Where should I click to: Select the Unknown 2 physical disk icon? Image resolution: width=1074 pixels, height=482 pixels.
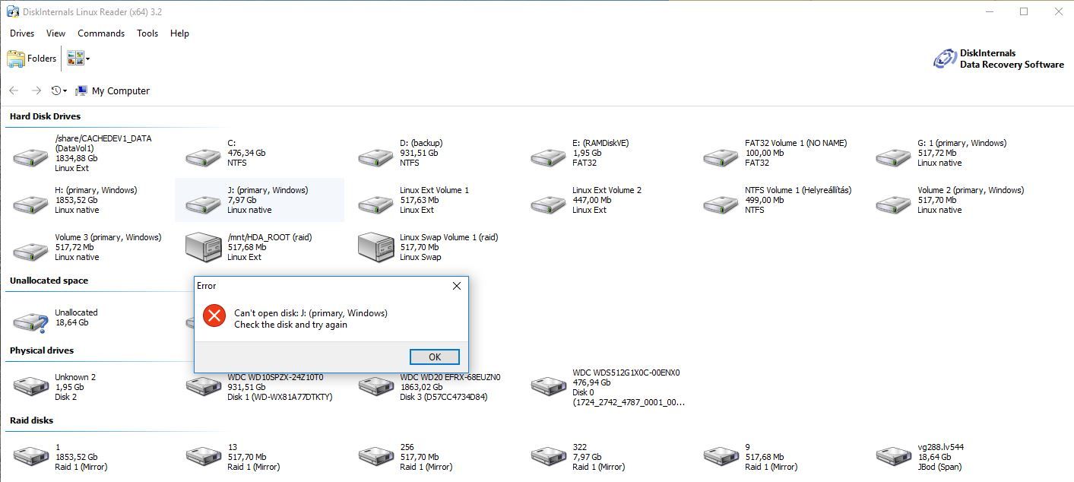(30, 385)
